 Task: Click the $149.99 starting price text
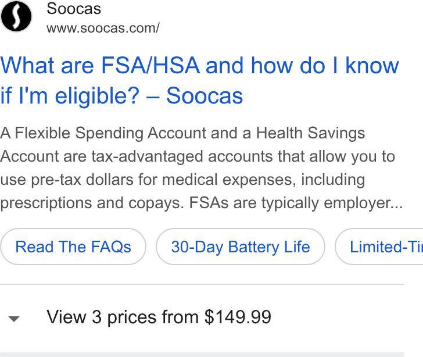(238, 317)
